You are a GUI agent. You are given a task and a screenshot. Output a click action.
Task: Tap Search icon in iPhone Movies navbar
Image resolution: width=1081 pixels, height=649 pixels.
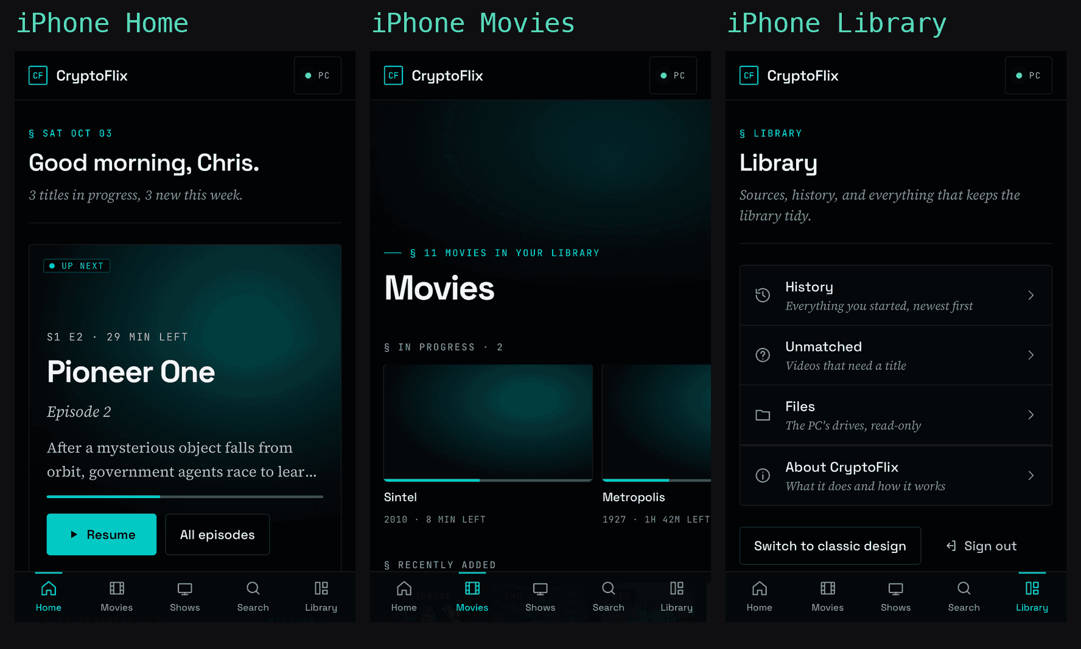[609, 588]
